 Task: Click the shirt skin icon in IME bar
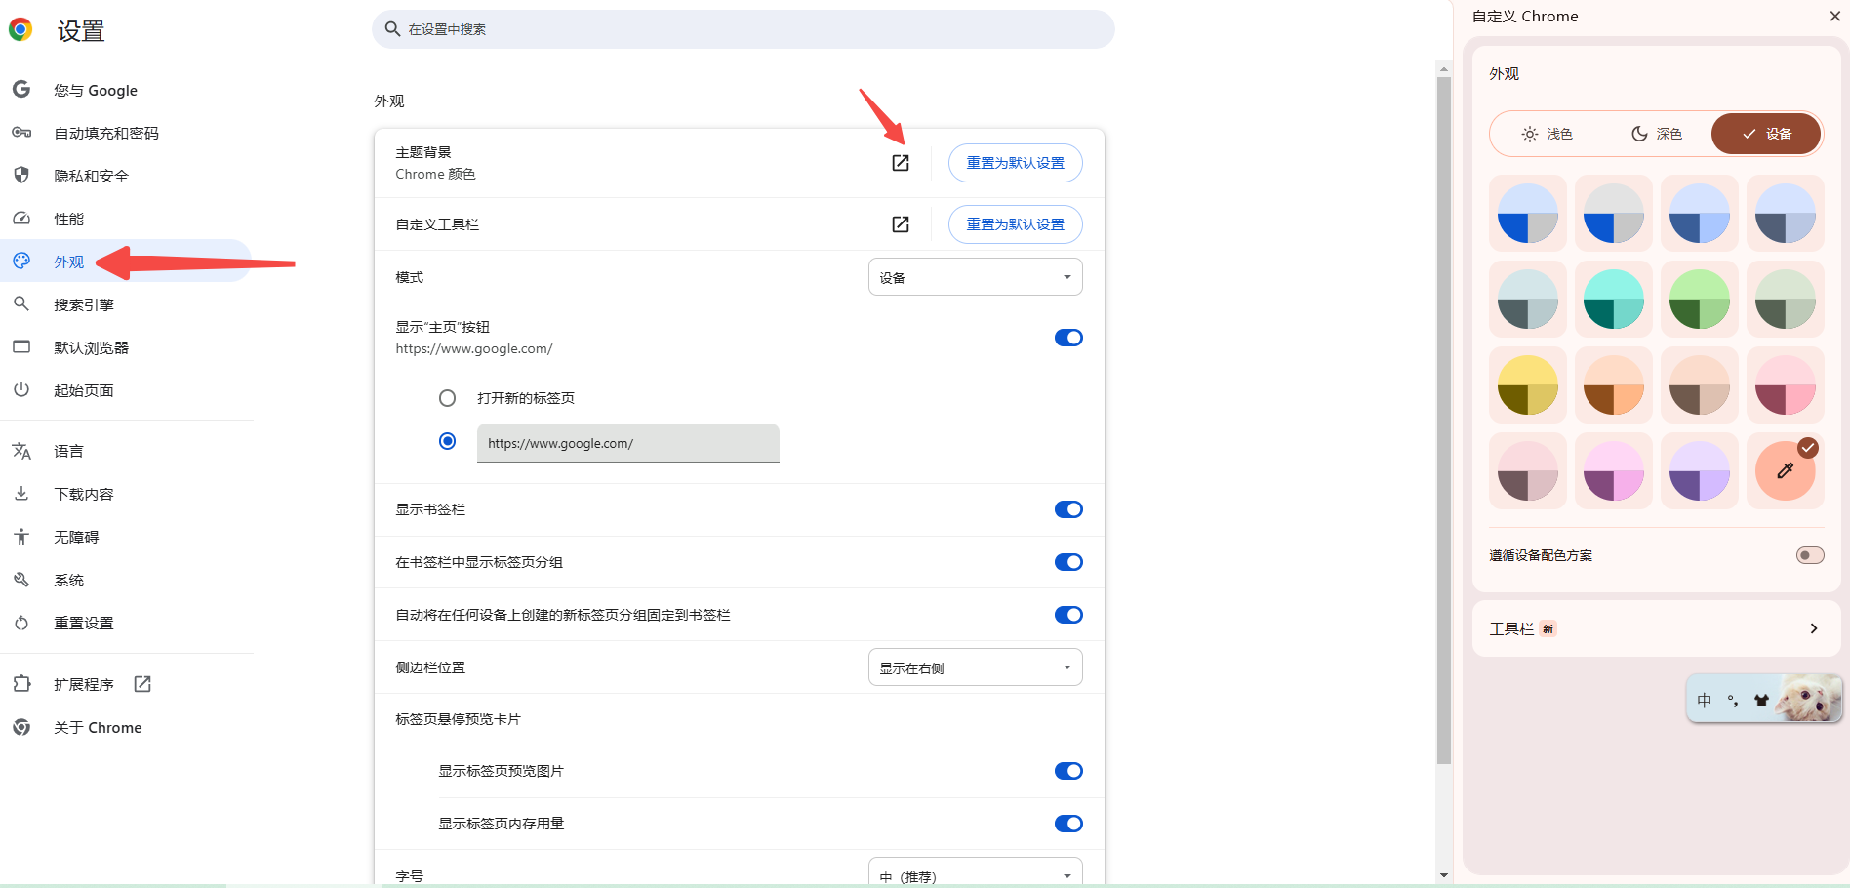pyautogui.click(x=1761, y=700)
